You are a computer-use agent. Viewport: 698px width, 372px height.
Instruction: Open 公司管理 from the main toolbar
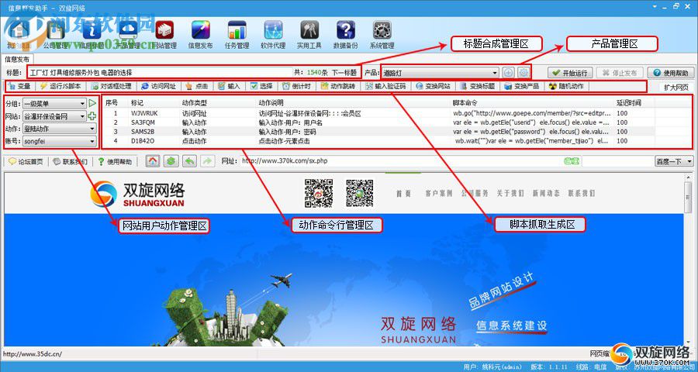pos(55,35)
